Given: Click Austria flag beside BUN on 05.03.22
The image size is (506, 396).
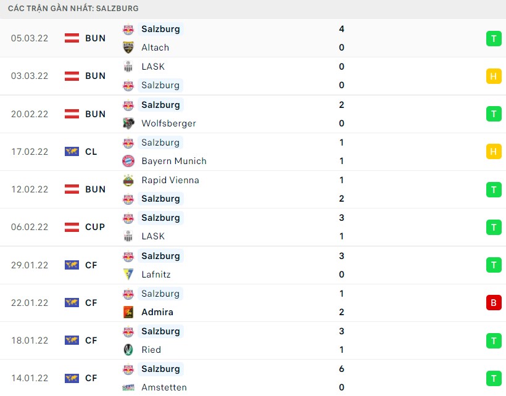Looking at the screenshot, I should click(72, 38).
